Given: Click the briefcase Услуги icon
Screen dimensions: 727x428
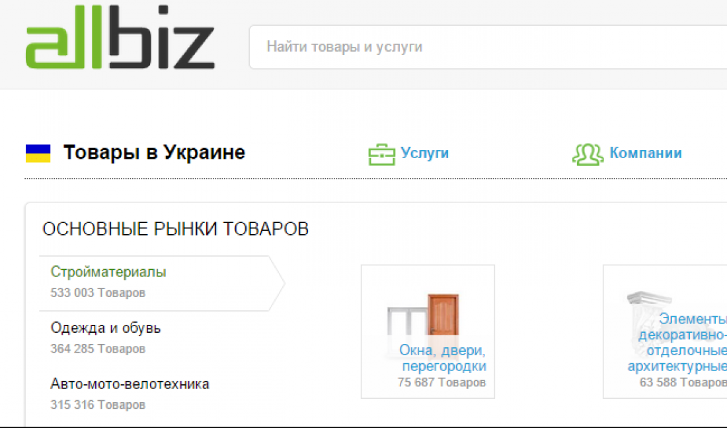Looking at the screenshot, I should [x=381, y=154].
